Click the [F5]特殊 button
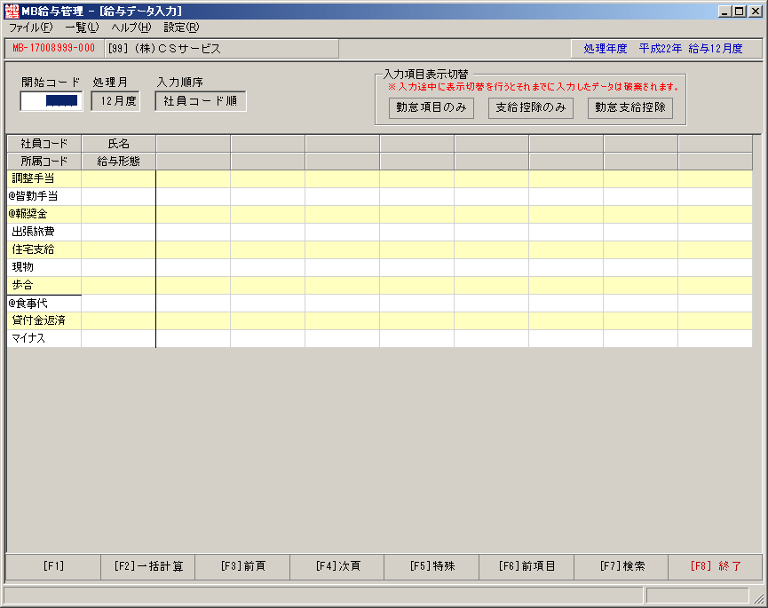 [x=432, y=566]
